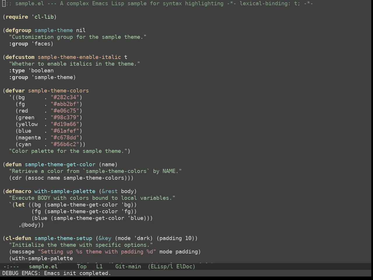Click the ',@body' splice expression

coord(29,225)
